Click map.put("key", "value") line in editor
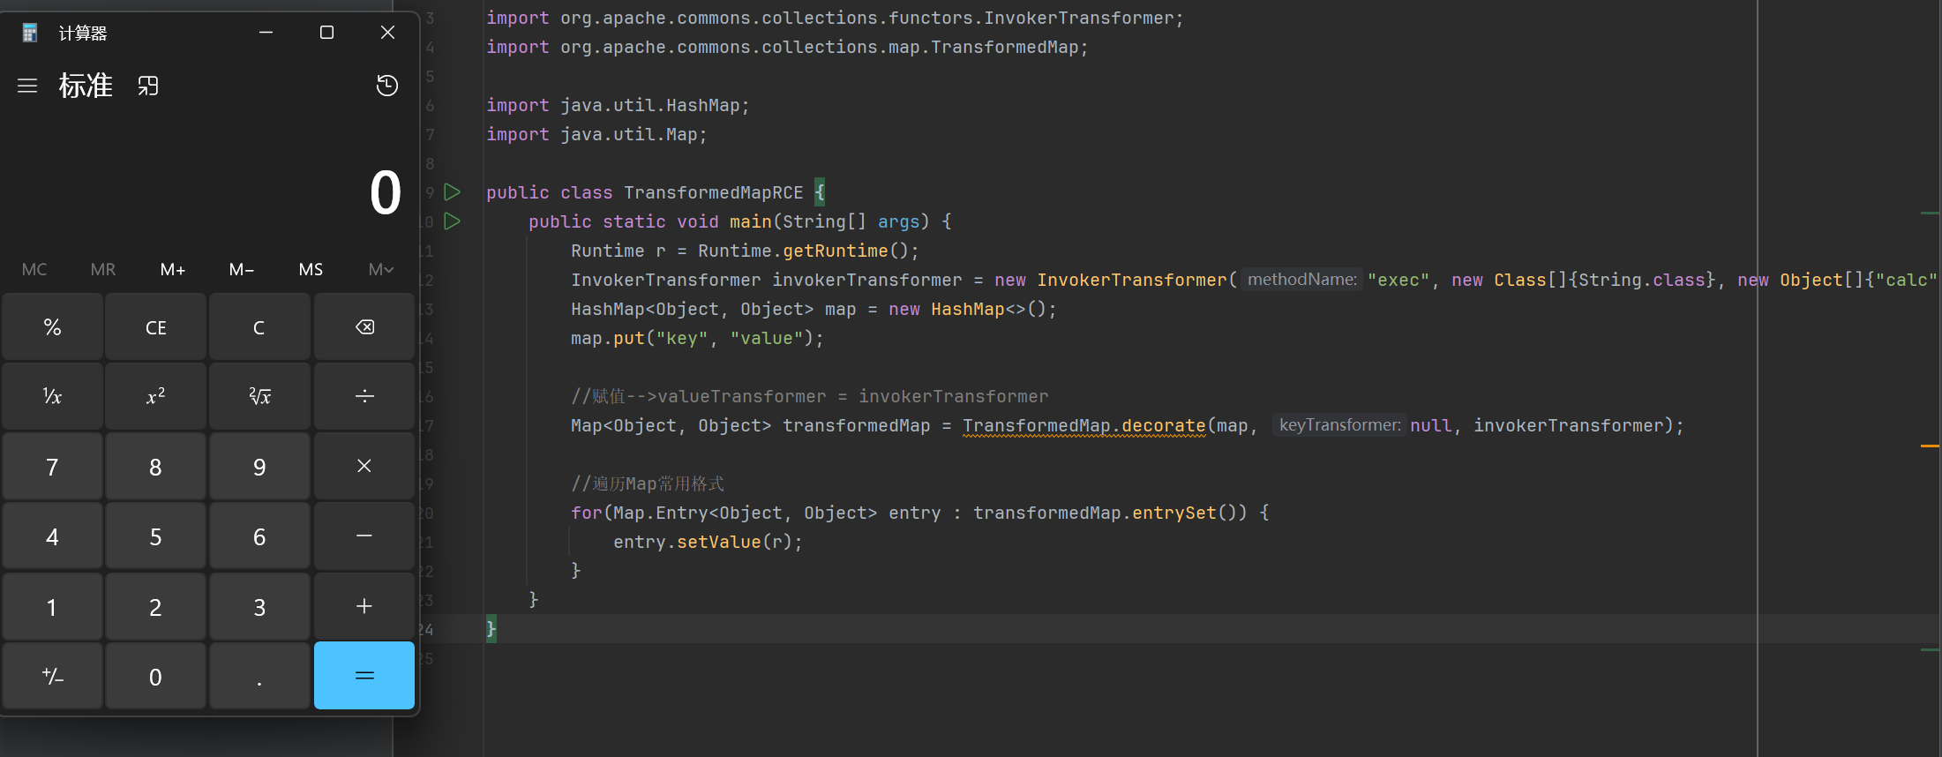Screen dimensions: 1942x757 697,338
